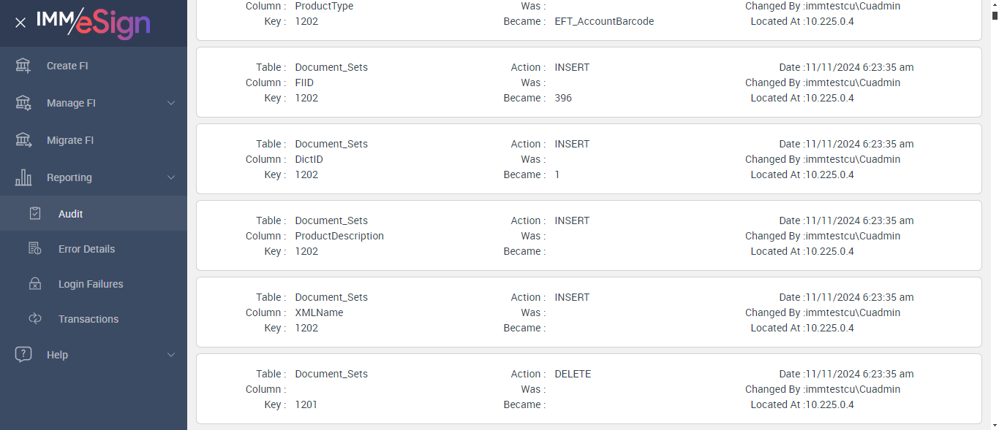This screenshot has height=430, width=999.
Task: Click the Audit clipboard icon
Action: click(35, 214)
